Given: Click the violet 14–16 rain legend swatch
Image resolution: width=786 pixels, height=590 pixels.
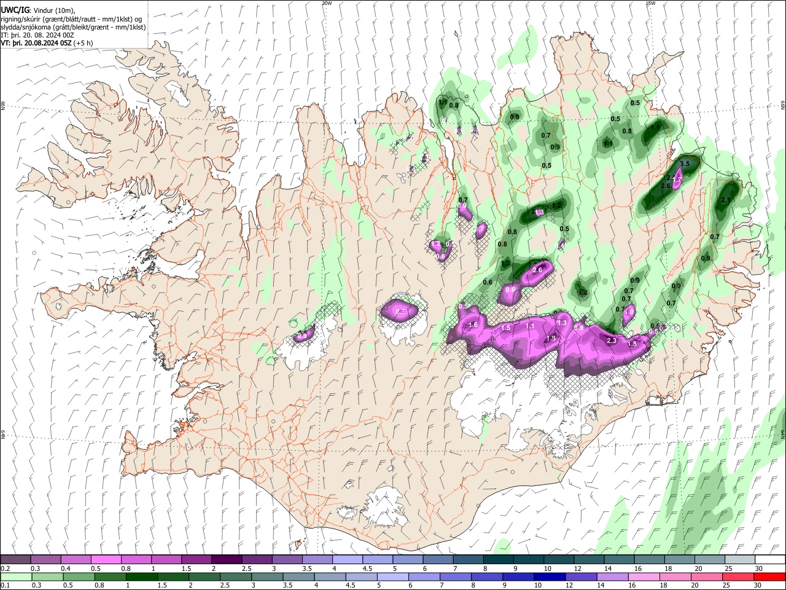Looking at the screenshot, I should point(612,576).
